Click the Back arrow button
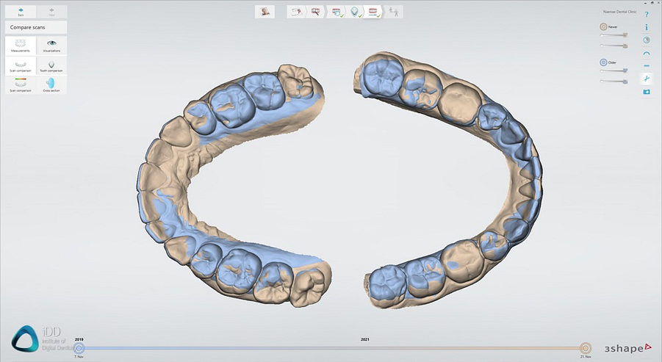 (21, 11)
